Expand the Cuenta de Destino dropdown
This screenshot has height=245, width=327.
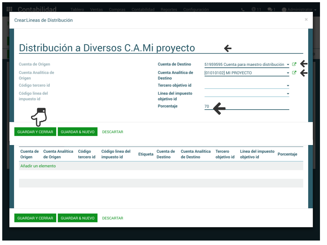[288, 65]
